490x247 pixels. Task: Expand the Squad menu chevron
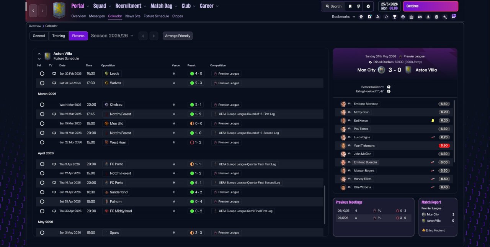click(x=110, y=6)
